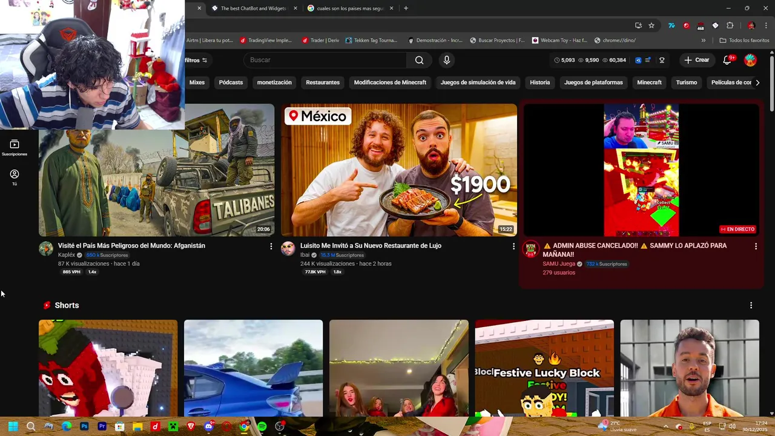Open options menu for Afganistán video
775x436 pixels.
[271, 246]
